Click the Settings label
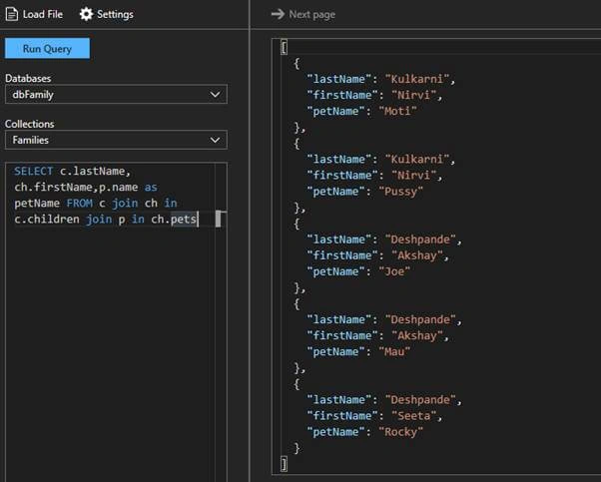This screenshot has width=601, height=482. click(115, 15)
